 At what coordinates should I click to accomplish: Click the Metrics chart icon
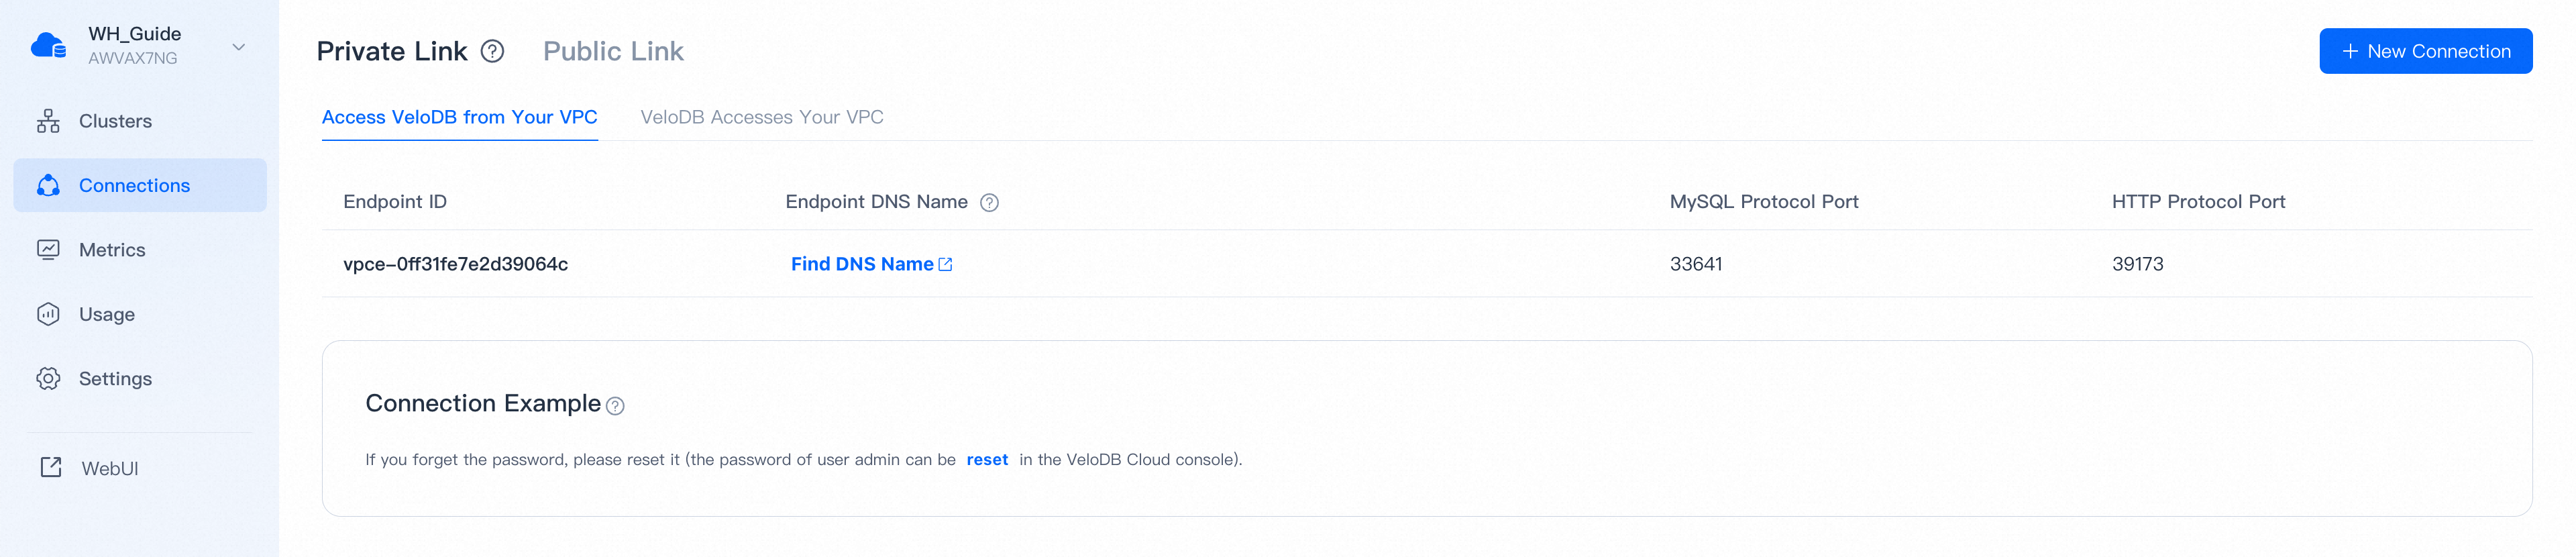click(48, 250)
